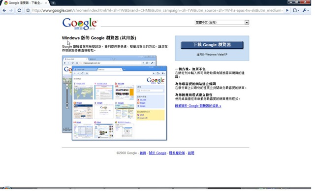This screenshot has width=315, height=191.
Task: Click the text 適用於 Windows Vista/XP
Action: coord(212,55)
